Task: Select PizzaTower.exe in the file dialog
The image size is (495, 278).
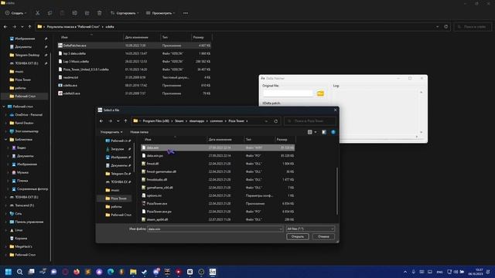Action: click(157, 204)
